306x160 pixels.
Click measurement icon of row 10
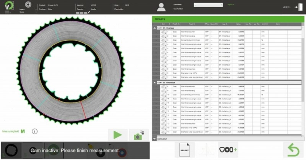(164, 95)
